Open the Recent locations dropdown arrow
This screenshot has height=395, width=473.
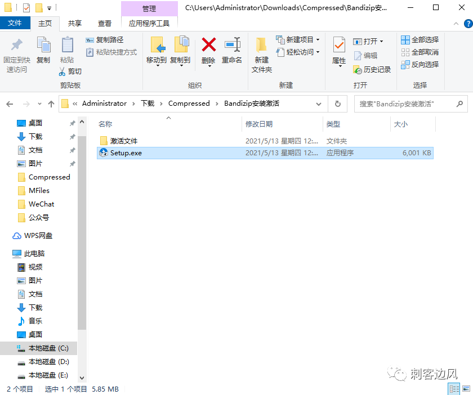[39, 104]
